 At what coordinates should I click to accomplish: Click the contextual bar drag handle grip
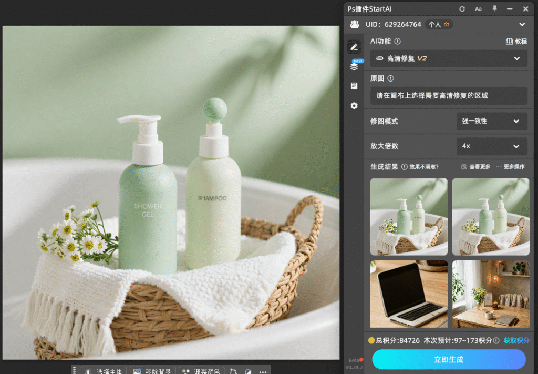75,370
